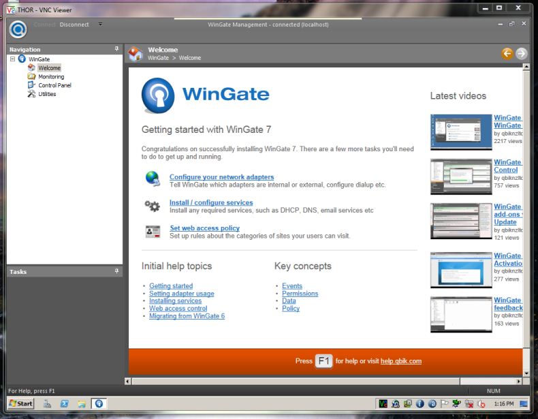The width and height of the screenshot is (538, 419).
Task: Click the vertical scrollbar down arrow
Action: pos(526,373)
